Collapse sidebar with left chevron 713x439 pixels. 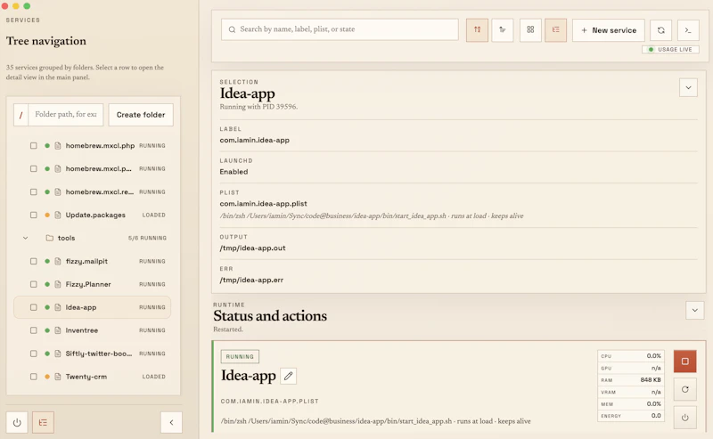tap(171, 423)
